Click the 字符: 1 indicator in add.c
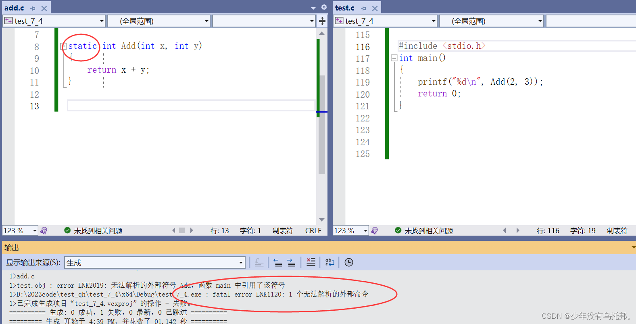Screen dimensions: 636x324 pos(250,230)
